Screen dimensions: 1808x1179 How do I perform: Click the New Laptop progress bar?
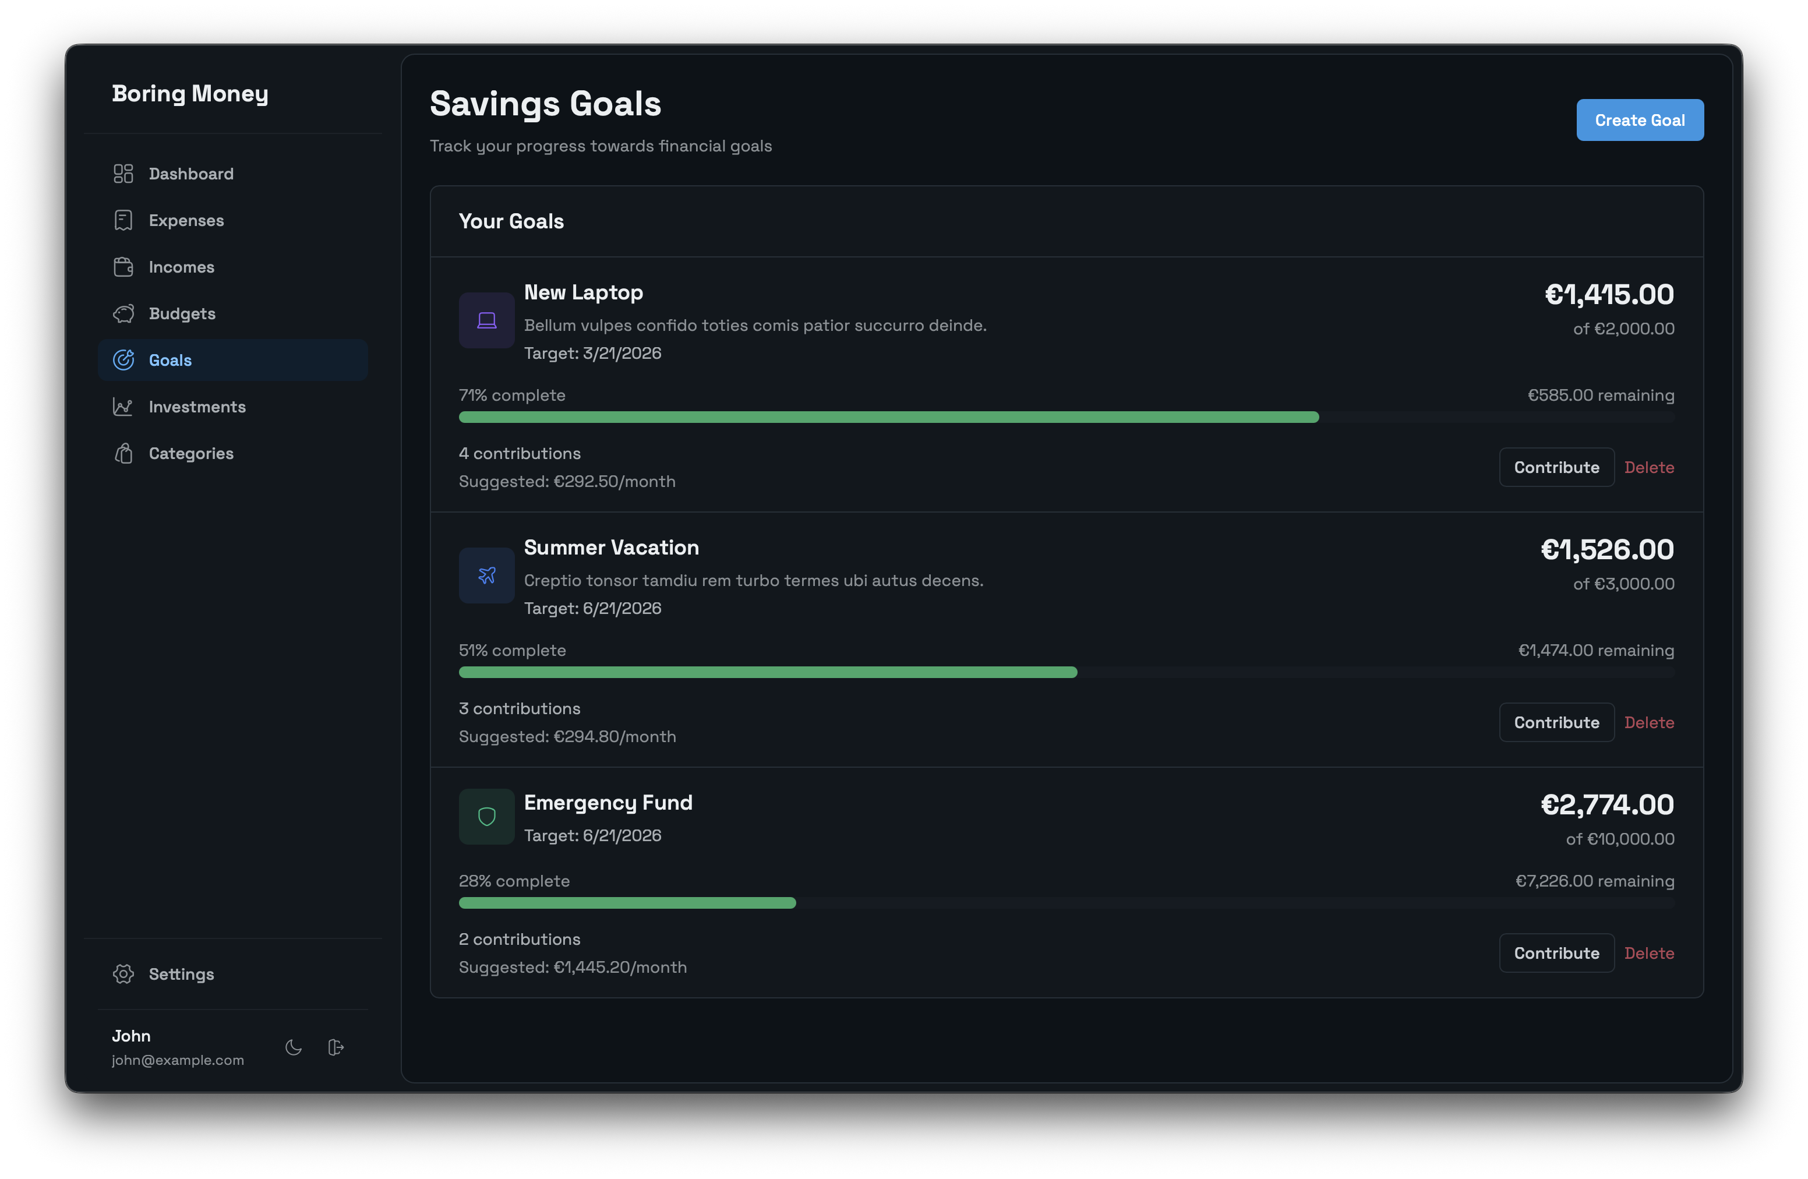(1066, 417)
